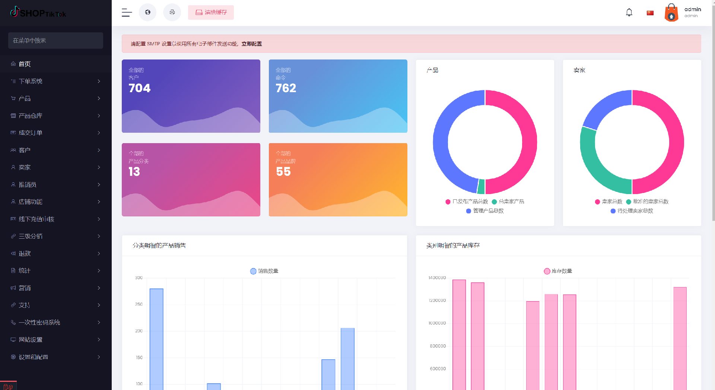Click the globe icon in the top bar
The width and height of the screenshot is (715, 390).
coord(147,12)
